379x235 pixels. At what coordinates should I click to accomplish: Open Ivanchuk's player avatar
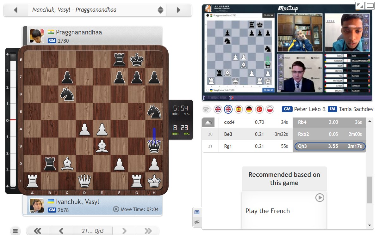37,206
